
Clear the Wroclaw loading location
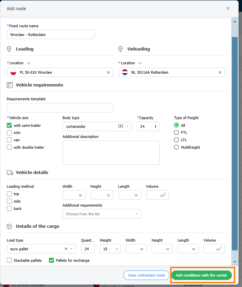tap(108, 72)
